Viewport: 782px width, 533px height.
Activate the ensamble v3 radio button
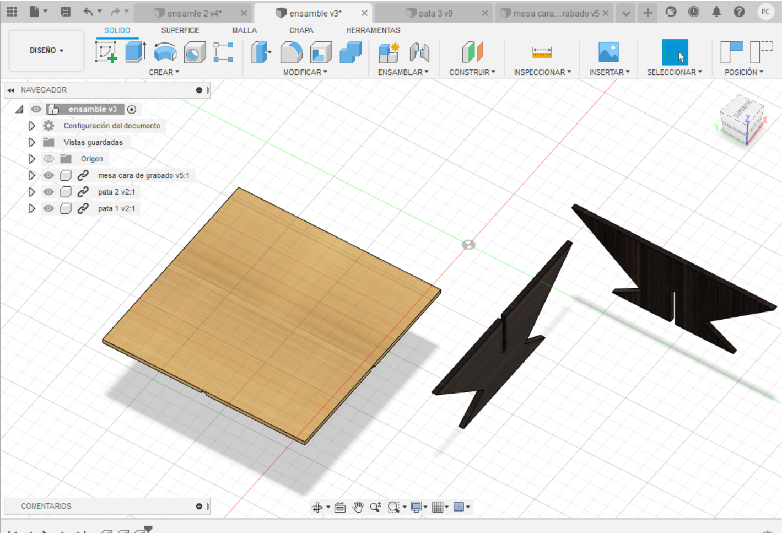(132, 109)
